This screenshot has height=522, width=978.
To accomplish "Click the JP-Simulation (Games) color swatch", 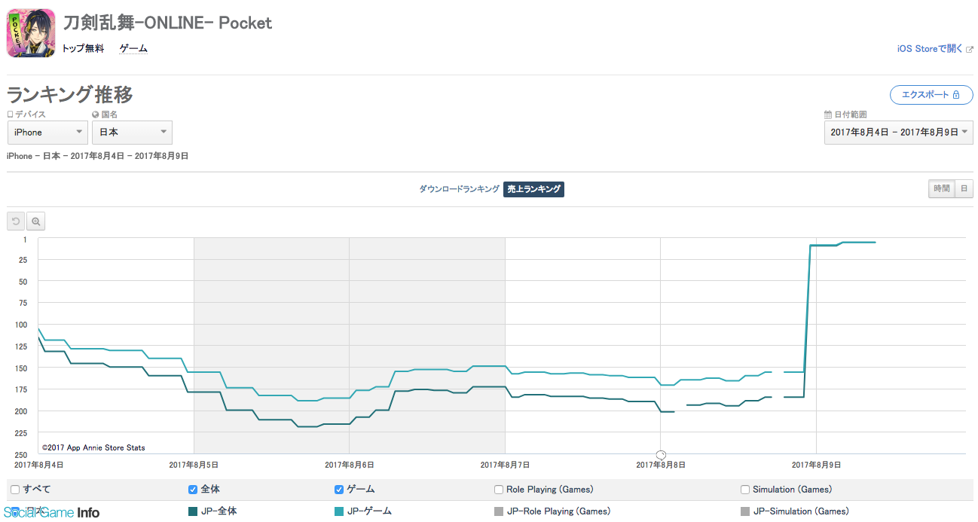I will click(x=745, y=512).
